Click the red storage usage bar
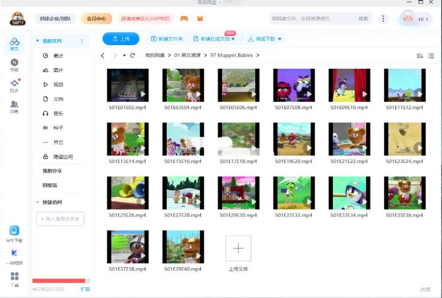Image resolution: width=442 pixels, height=298 pixels. (59, 281)
